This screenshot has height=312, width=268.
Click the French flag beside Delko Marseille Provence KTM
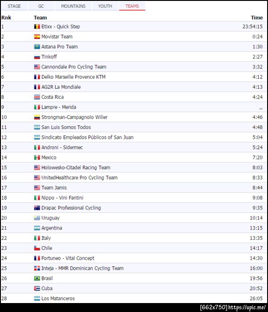[x=37, y=77]
